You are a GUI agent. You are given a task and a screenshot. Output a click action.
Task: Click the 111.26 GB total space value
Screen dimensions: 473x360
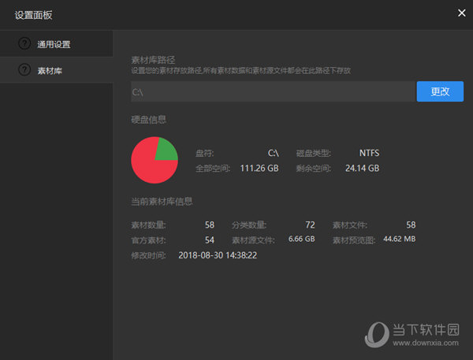259,169
